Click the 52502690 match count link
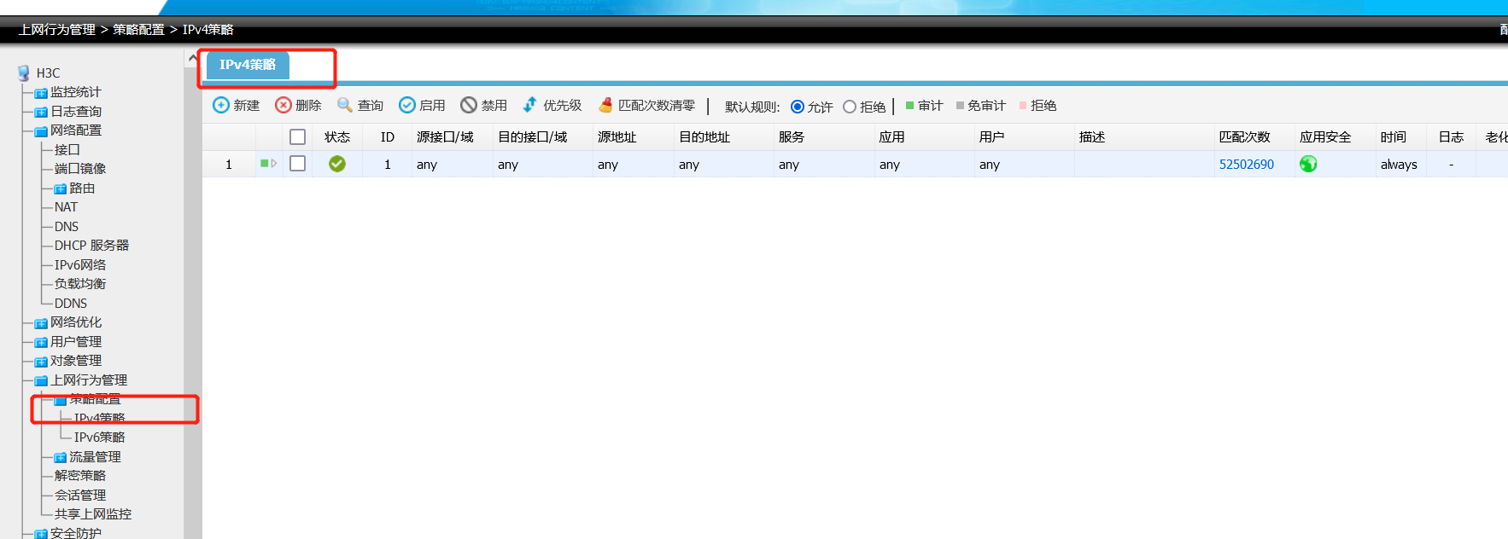The image size is (1508, 539). (1247, 165)
